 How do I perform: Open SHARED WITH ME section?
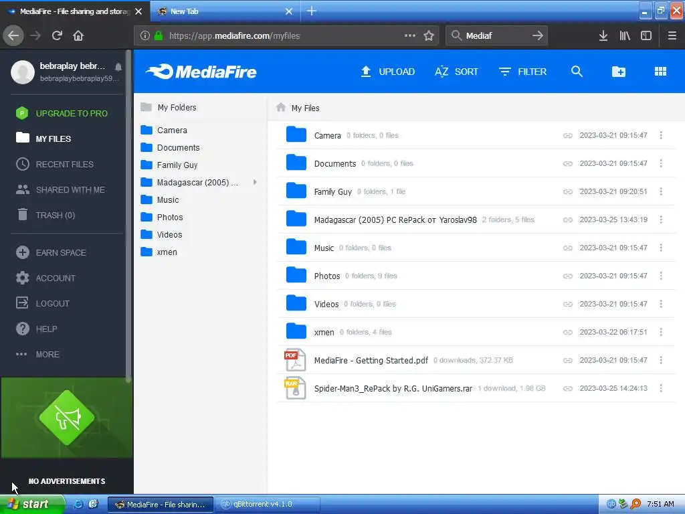click(x=60, y=189)
